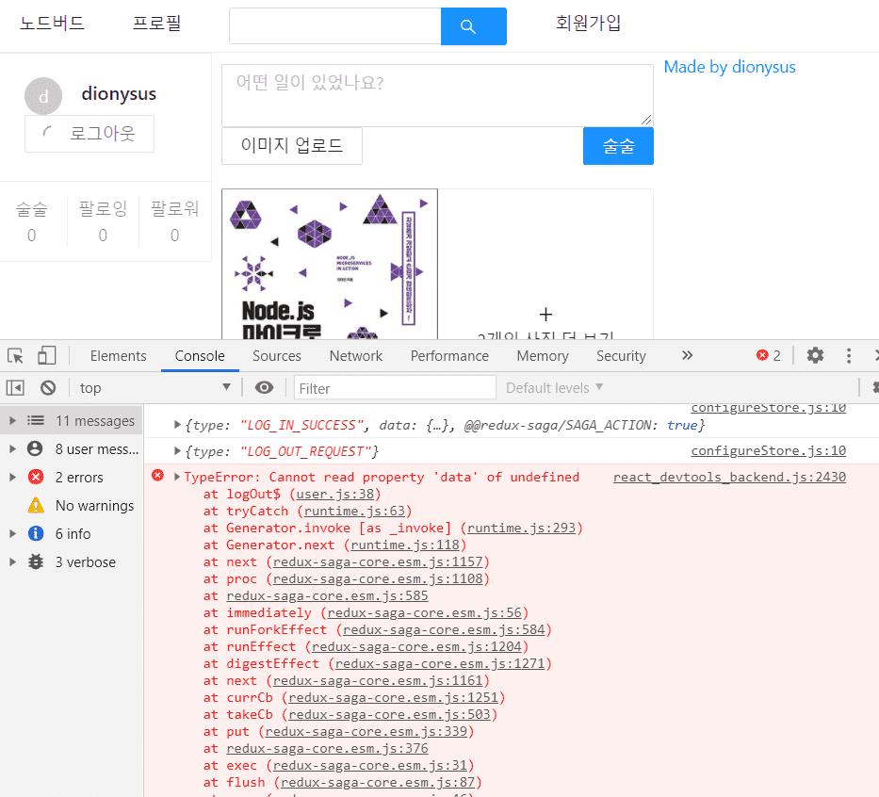Screen dimensions: 879x797
Task: Click the user messages person icon
Action: (x=35, y=448)
